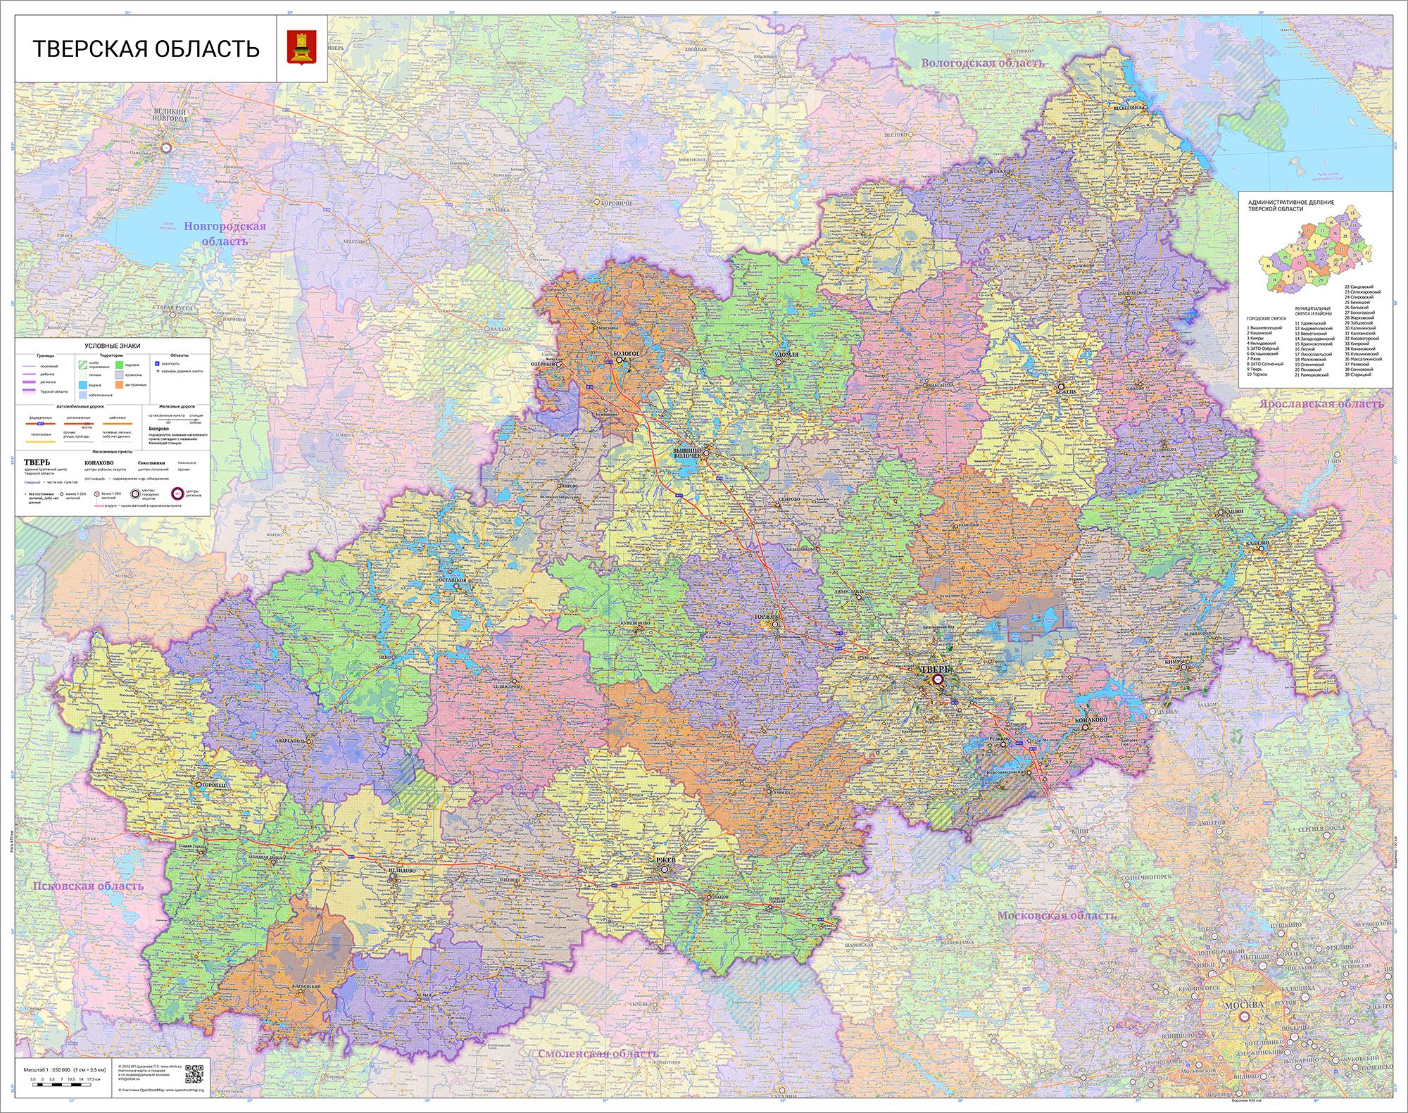The width and height of the screenshot is (1408, 1113).
Task: Click the 'Населенные пункты' legend heading
Action: pos(112,451)
